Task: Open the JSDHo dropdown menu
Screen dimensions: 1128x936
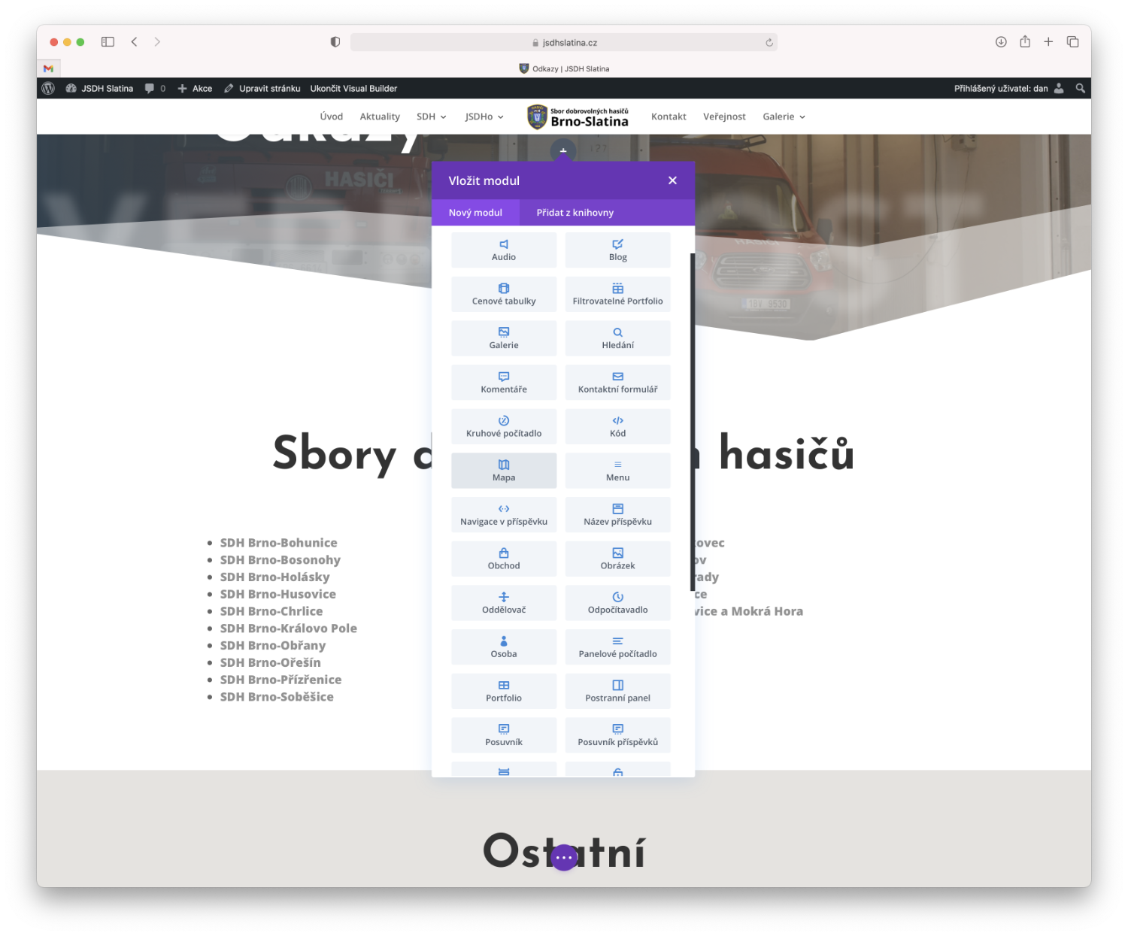Action: pos(484,117)
